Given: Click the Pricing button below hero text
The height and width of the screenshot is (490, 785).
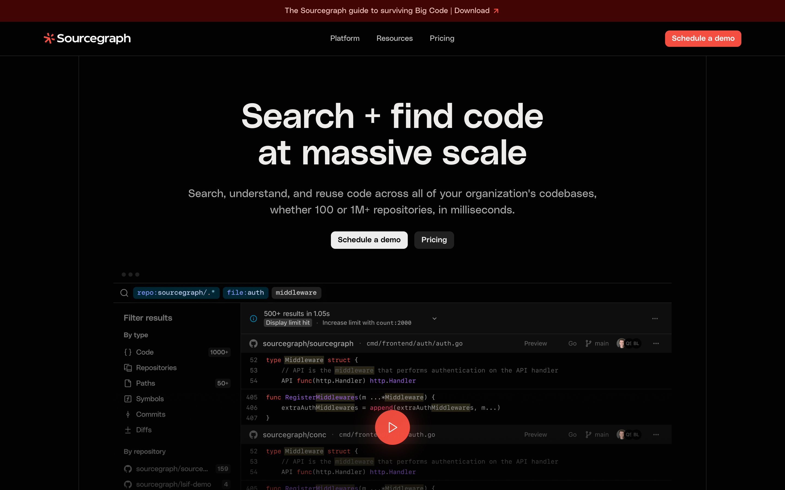Looking at the screenshot, I should tap(434, 240).
